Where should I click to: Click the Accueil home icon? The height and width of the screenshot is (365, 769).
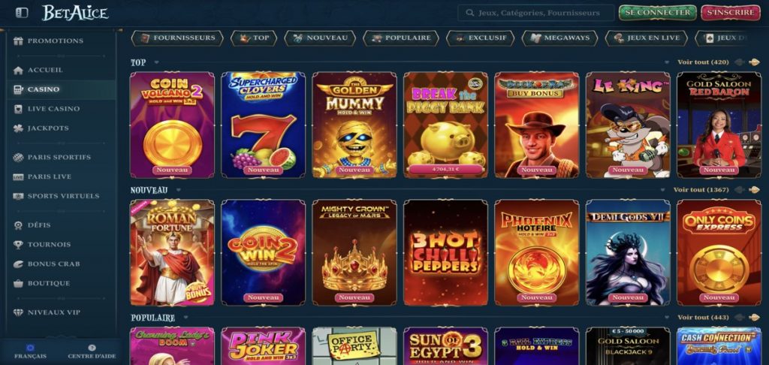(x=18, y=71)
